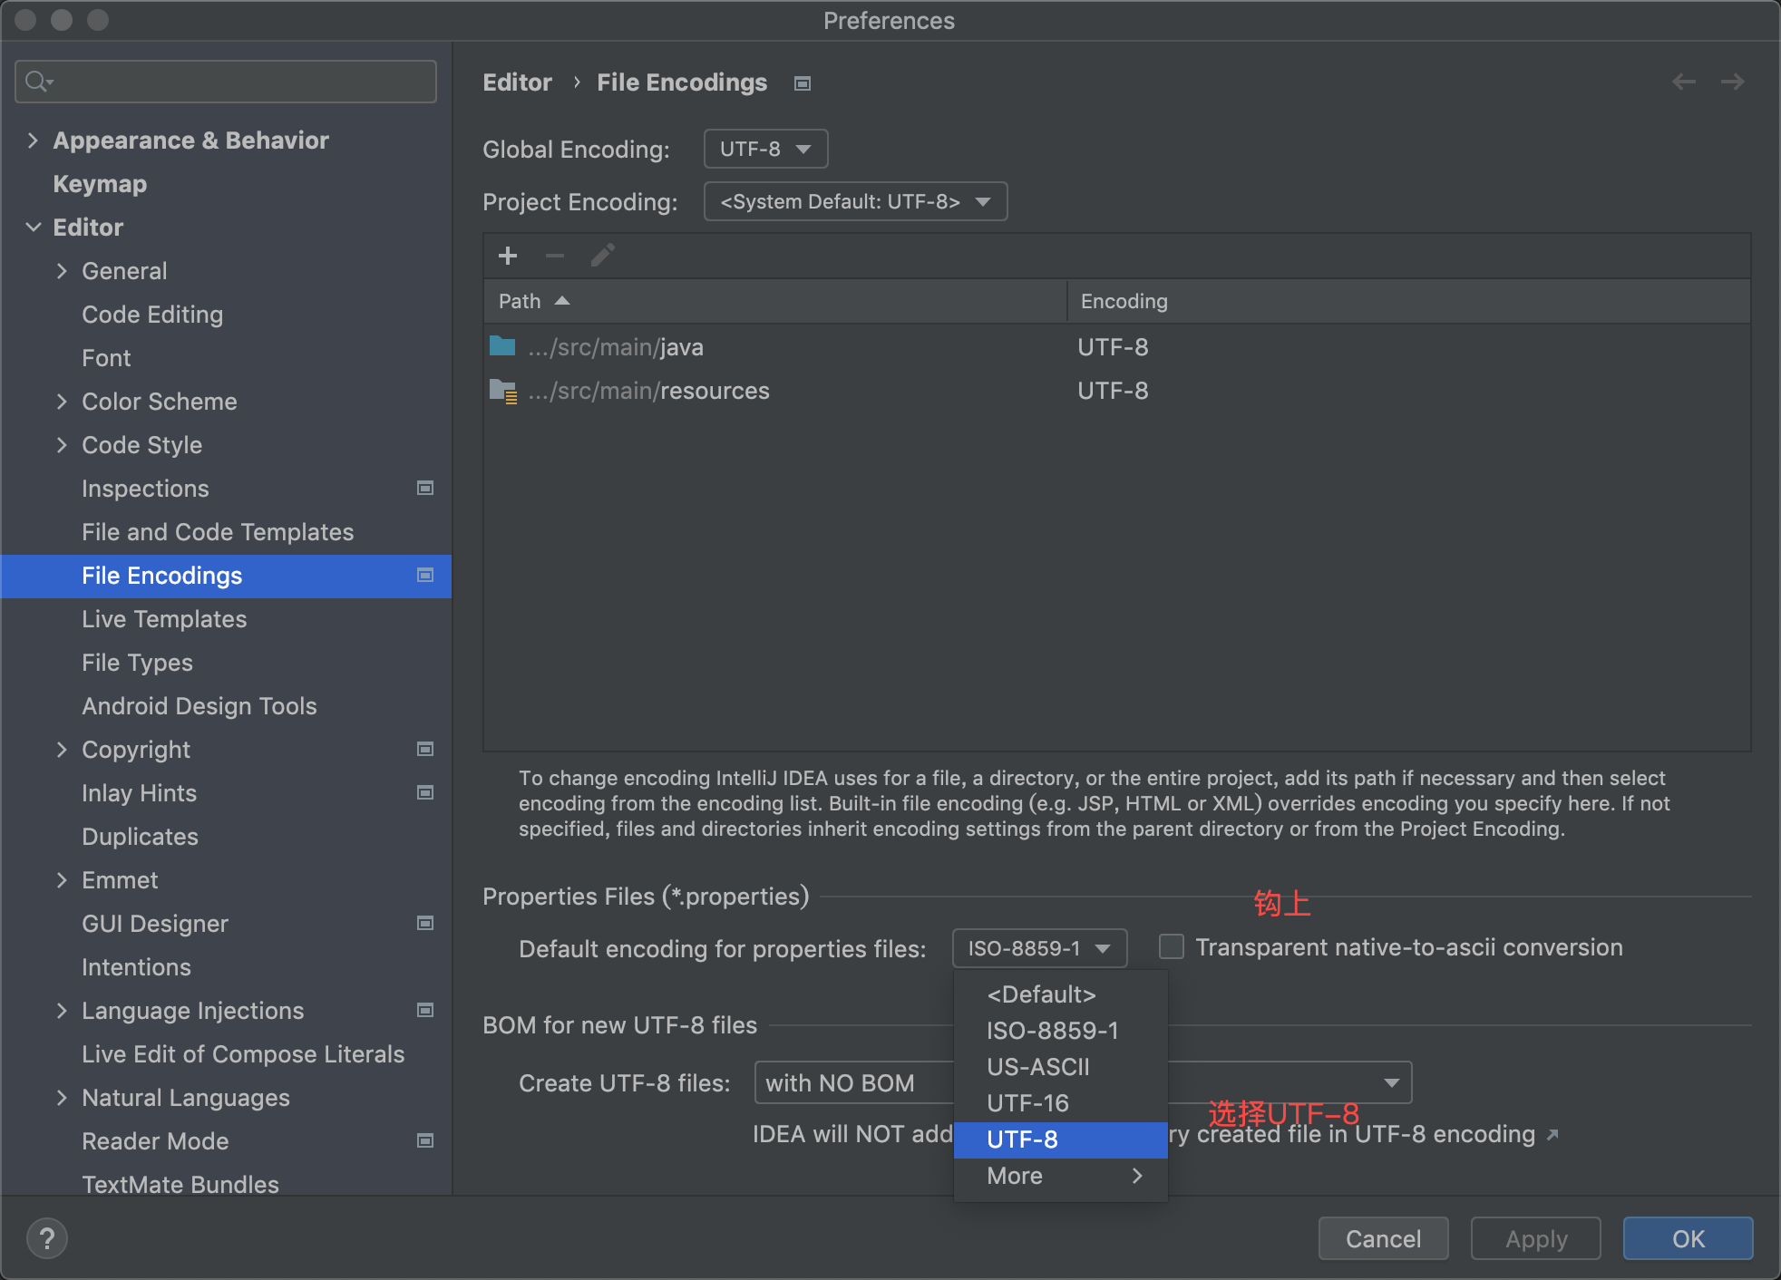Viewport: 1781px width, 1280px height.
Task: Open Create UTF-8 files BOM dropdown arrow
Action: point(1391,1082)
